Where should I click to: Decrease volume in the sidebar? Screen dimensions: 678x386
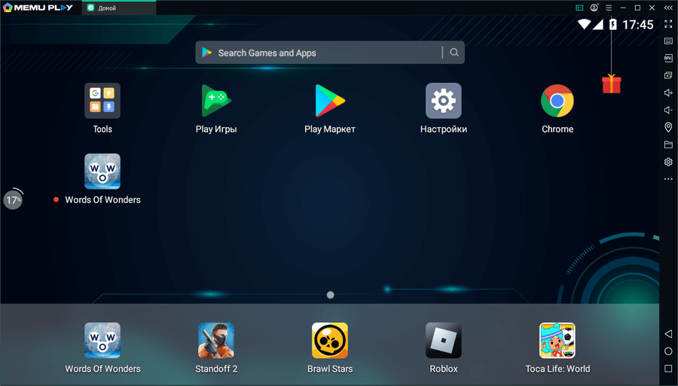coord(668,110)
